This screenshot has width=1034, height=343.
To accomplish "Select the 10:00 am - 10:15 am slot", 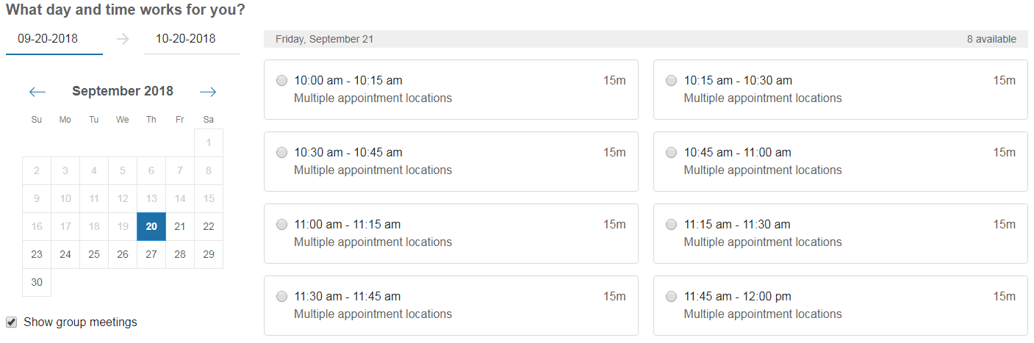I will tap(282, 81).
